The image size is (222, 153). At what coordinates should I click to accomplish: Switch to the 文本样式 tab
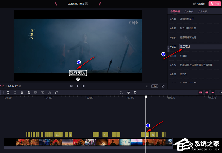(x=189, y=11)
